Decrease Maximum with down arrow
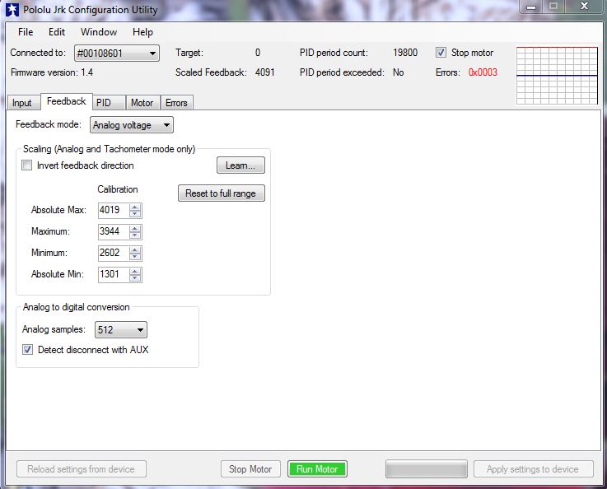Viewport: 607px width, 489px height. 135,235
